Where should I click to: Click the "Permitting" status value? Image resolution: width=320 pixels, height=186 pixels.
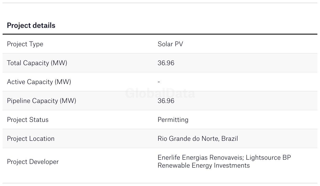[x=173, y=120]
